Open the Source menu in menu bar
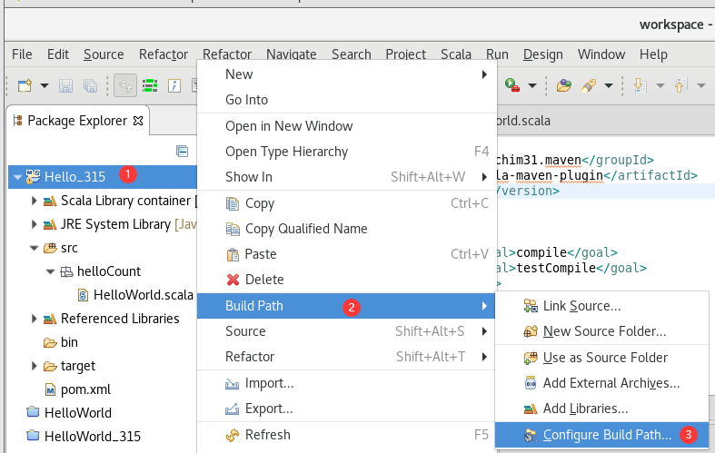The width and height of the screenshot is (715, 453). (x=104, y=54)
